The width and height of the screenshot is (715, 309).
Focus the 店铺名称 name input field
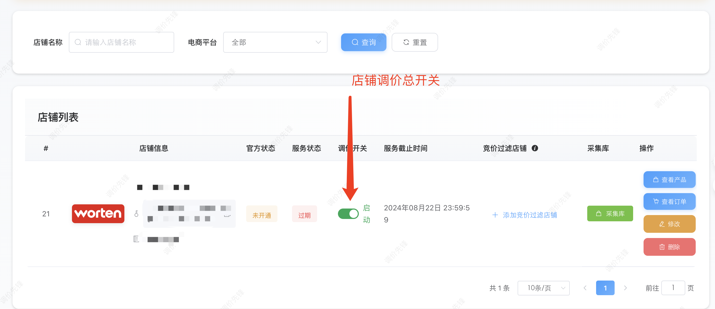point(121,42)
